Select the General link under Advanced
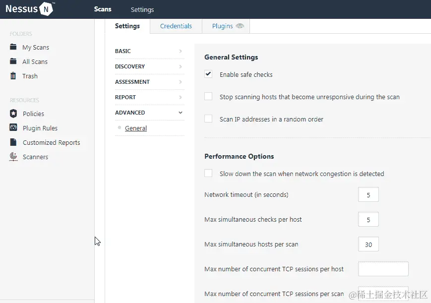 tap(136, 128)
